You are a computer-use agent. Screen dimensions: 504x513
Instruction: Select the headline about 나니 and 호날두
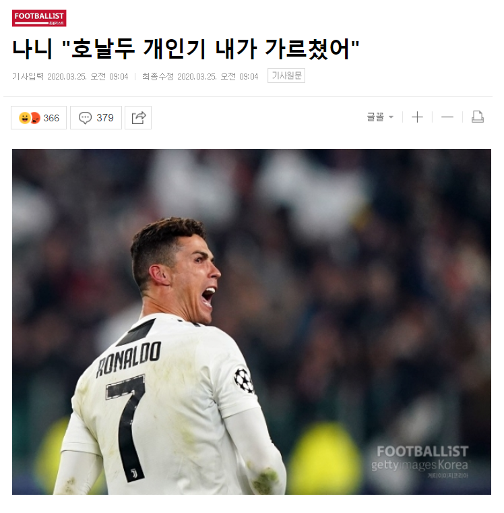point(186,49)
